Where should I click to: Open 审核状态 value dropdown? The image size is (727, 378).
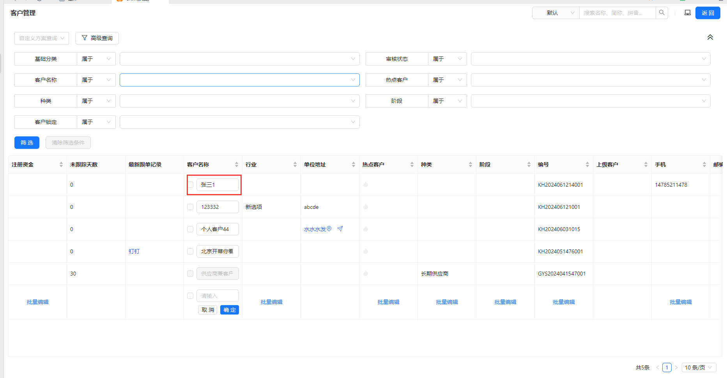pyautogui.click(x=591, y=59)
